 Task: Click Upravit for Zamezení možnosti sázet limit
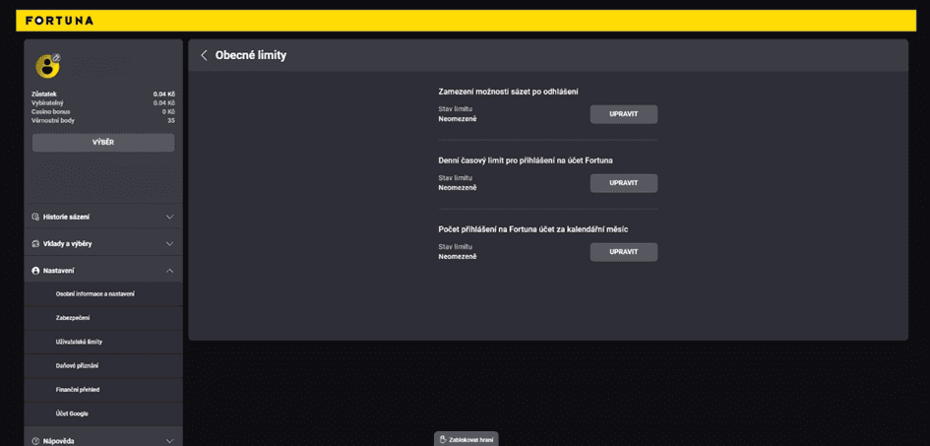(623, 114)
